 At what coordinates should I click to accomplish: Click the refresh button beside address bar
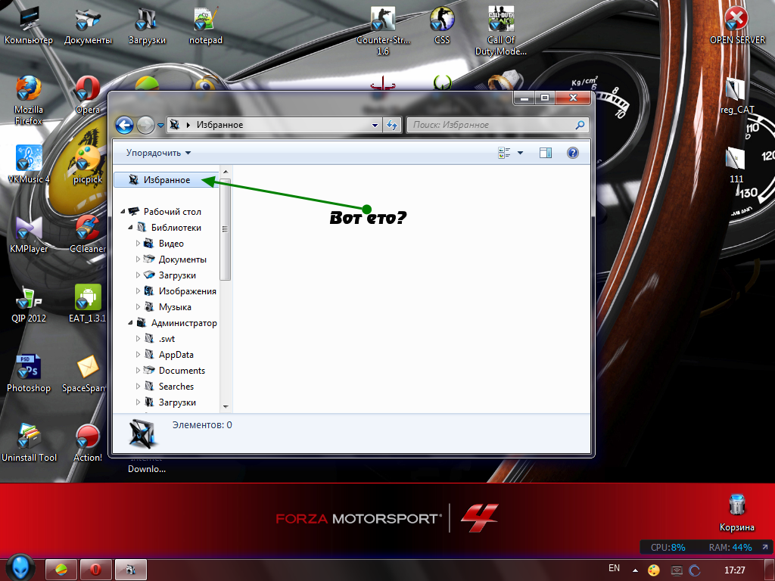tap(392, 125)
